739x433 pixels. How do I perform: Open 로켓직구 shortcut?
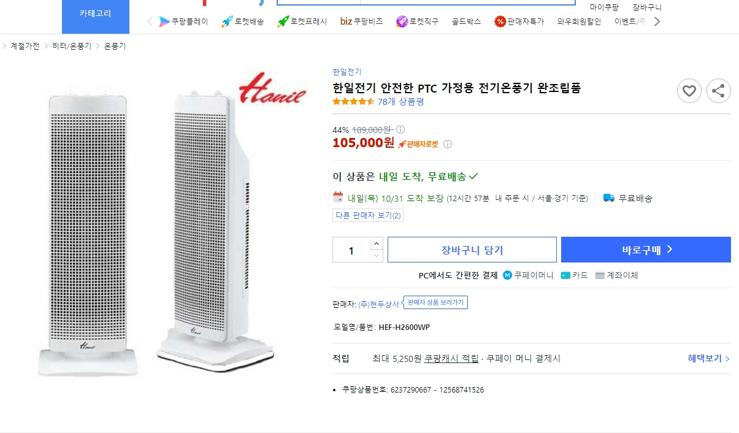click(x=417, y=21)
